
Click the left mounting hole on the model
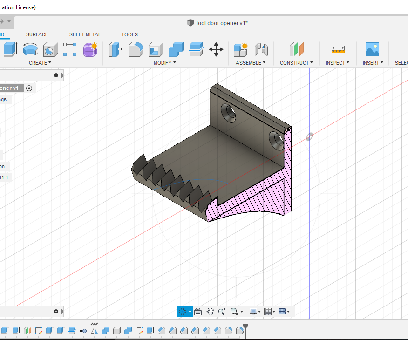point(229,113)
